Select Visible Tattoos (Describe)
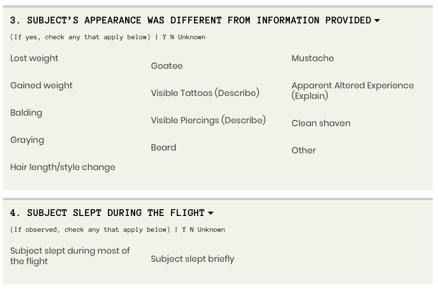This screenshot has height=290, width=438. pyautogui.click(x=205, y=93)
